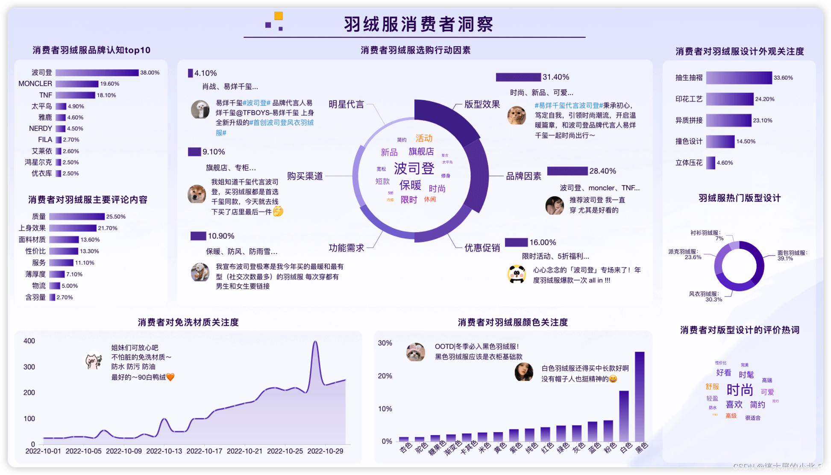Click the 波司登 38.00% brand bar
The width and height of the screenshot is (831, 475).
[x=97, y=73]
